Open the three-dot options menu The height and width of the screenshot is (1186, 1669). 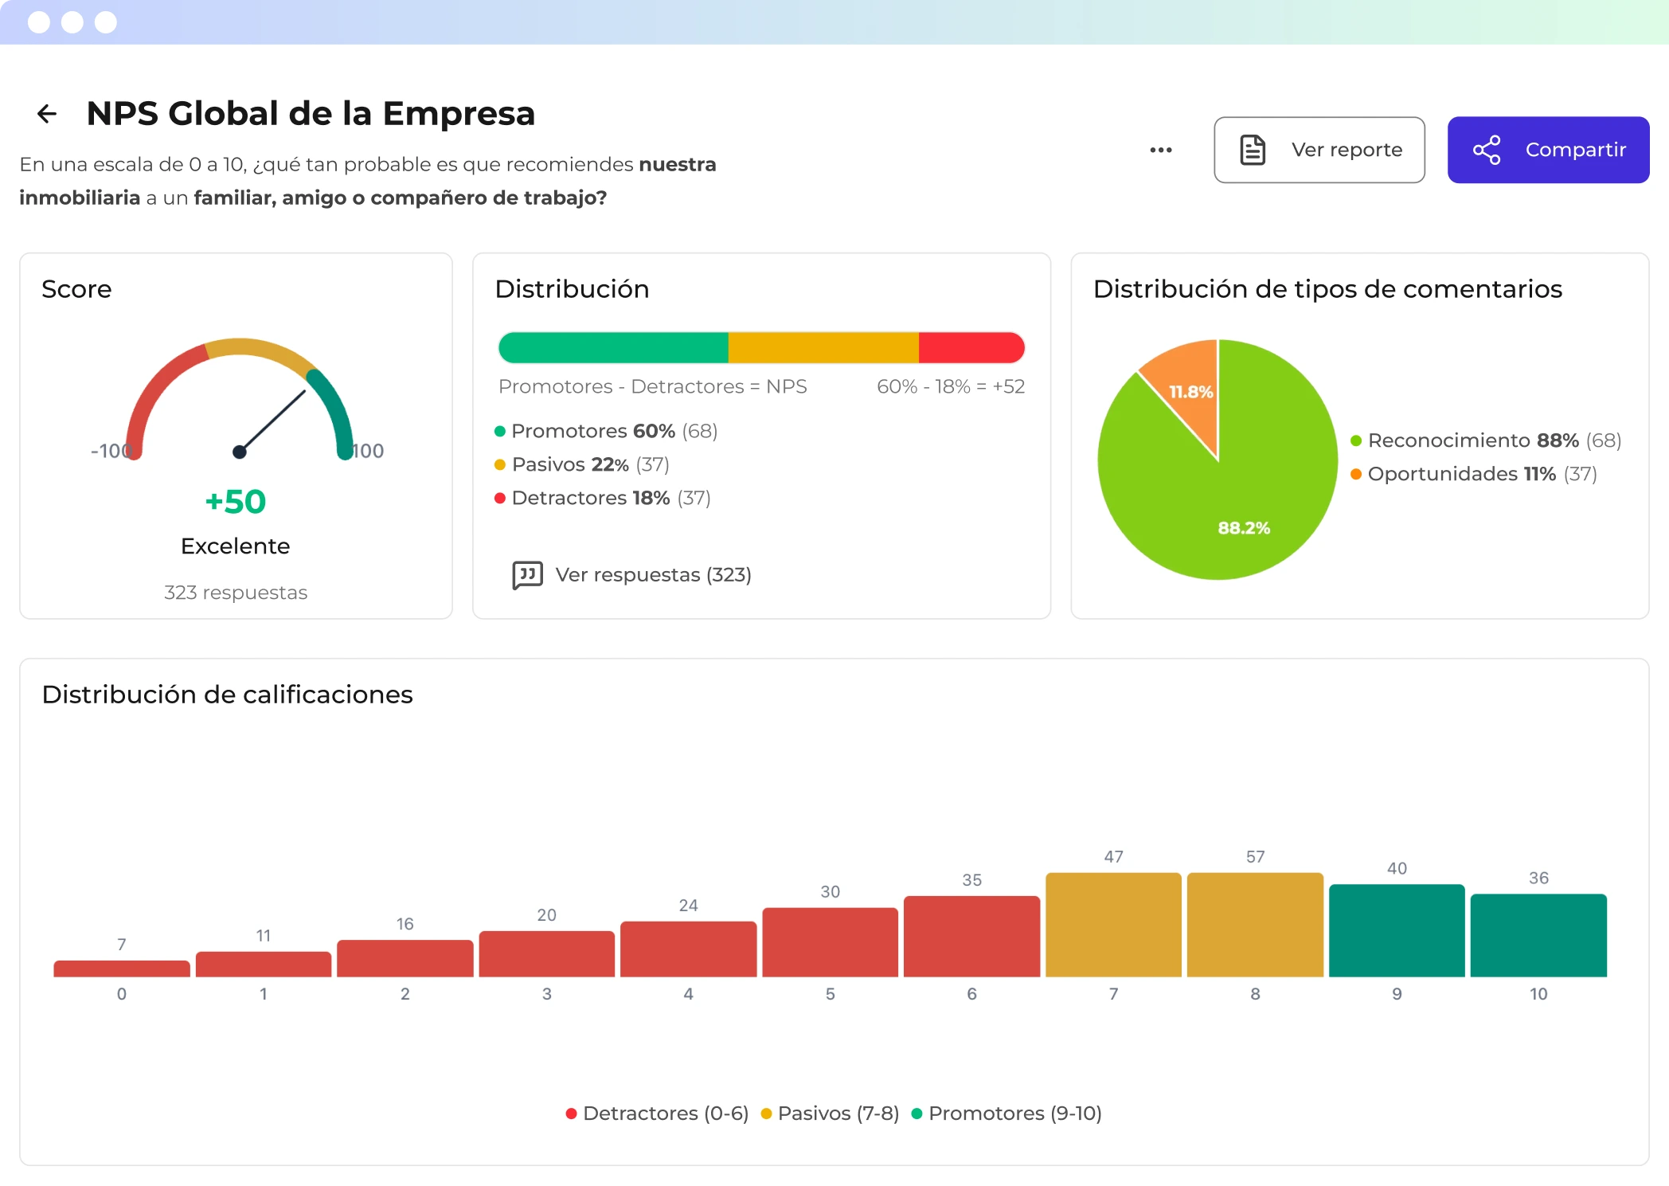tap(1161, 150)
